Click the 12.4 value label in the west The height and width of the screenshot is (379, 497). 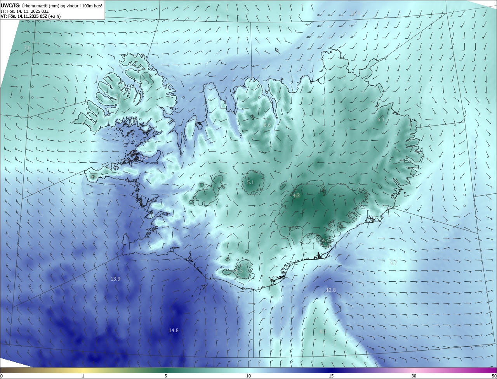143,158
